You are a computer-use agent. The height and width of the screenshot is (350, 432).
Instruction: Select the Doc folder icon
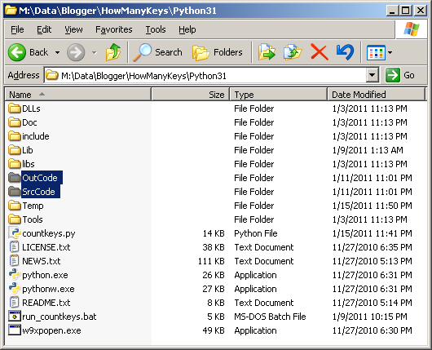pos(15,122)
